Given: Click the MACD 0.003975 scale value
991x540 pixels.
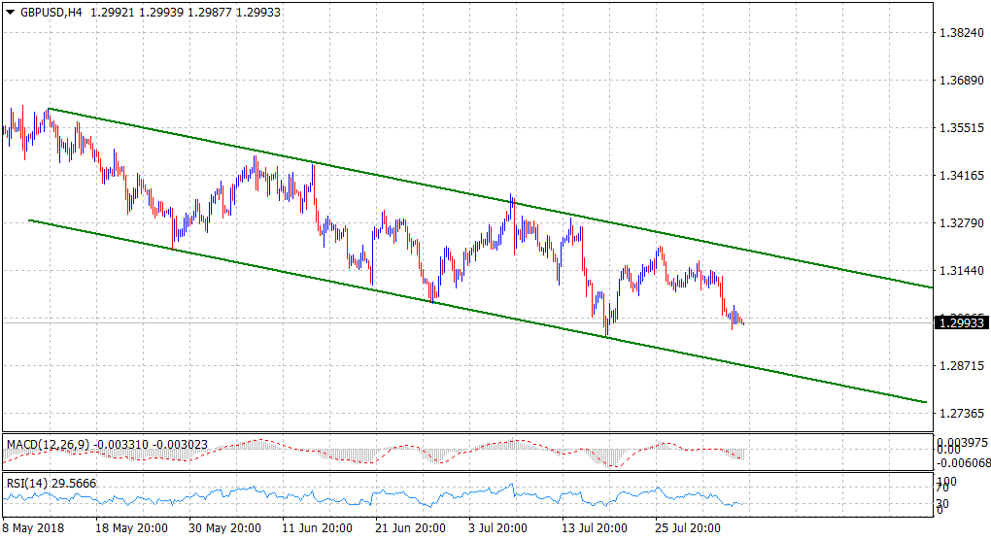Looking at the screenshot, I should click(x=962, y=441).
